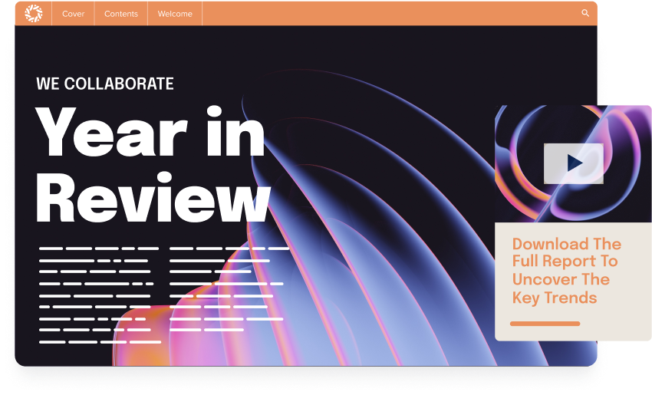Click empty navigation bar space right of Welcome
Image resolution: width=652 pixels, height=395 pixels.
pyautogui.click(x=384, y=14)
